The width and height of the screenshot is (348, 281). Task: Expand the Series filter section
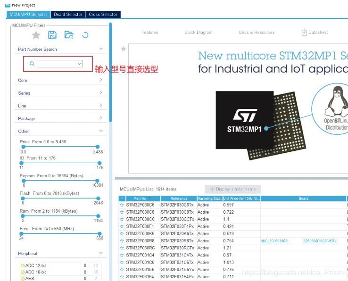coord(101,92)
